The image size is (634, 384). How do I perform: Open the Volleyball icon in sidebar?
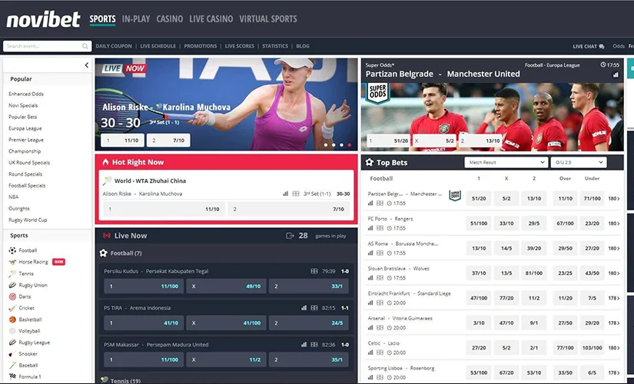point(12,331)
